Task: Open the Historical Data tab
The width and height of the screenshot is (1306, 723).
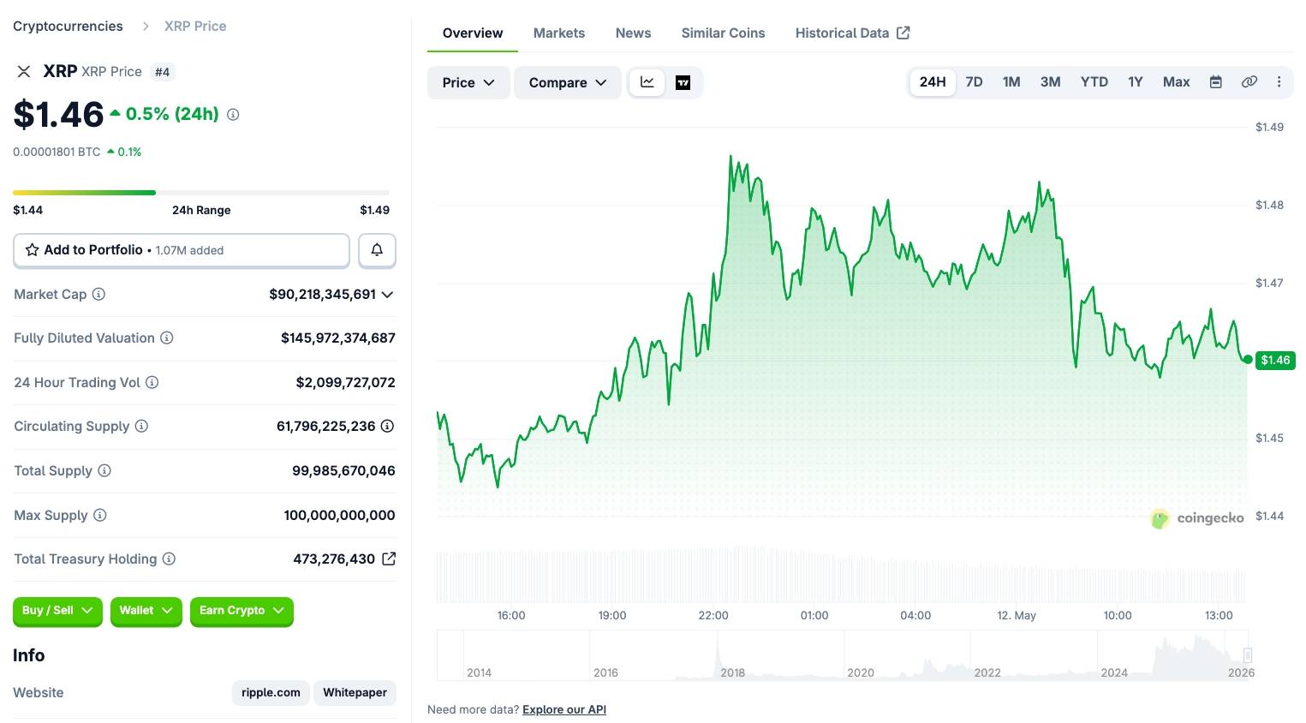Action: coord(852,33)
